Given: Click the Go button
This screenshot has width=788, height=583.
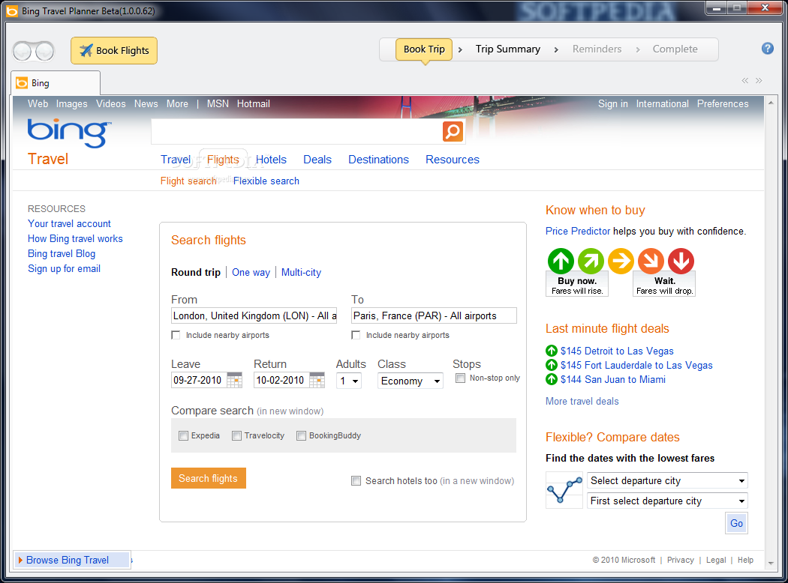Looking at the screenshot, I should point(736,523).
